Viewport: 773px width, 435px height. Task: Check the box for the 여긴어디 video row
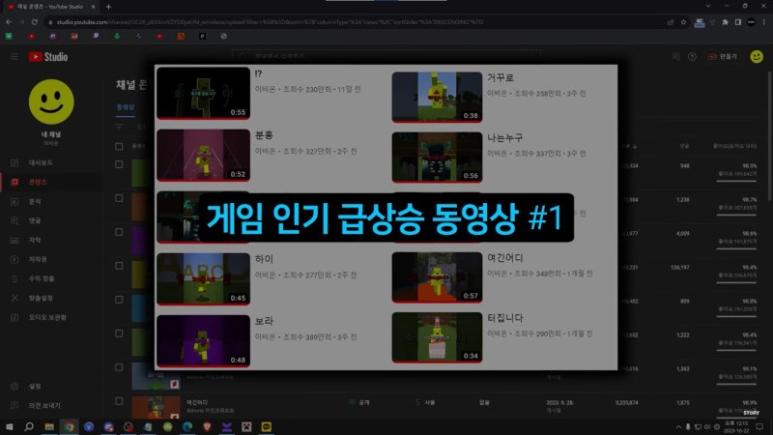119,402
